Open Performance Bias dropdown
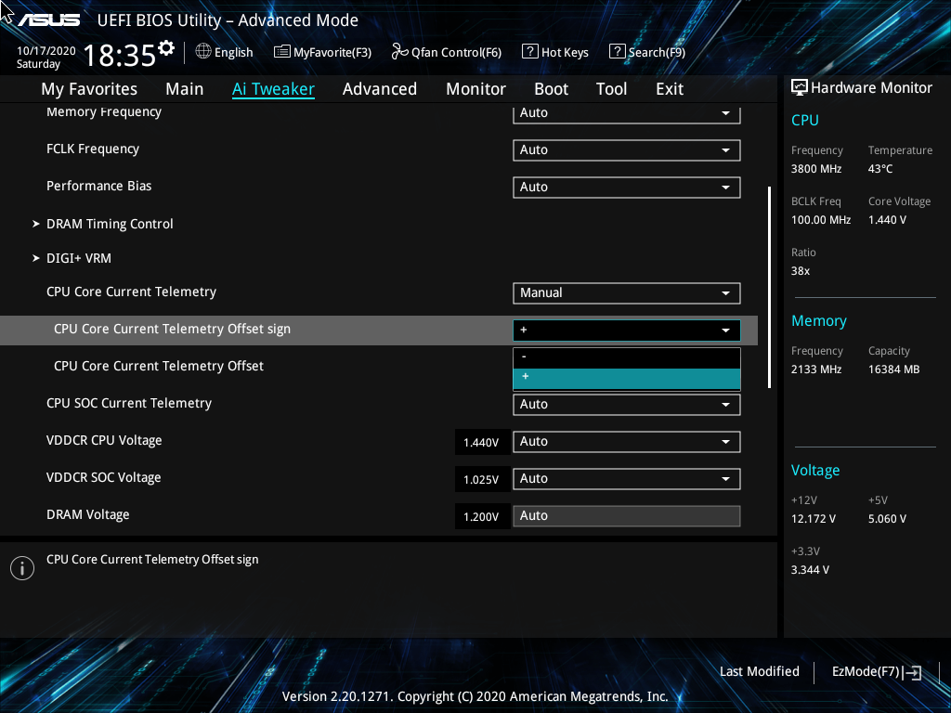 click(627, 188)
